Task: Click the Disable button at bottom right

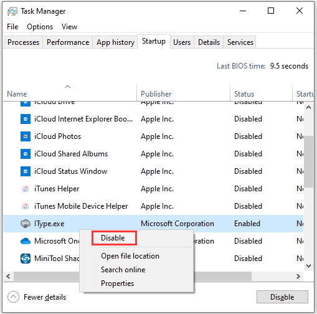Action: 282,297
